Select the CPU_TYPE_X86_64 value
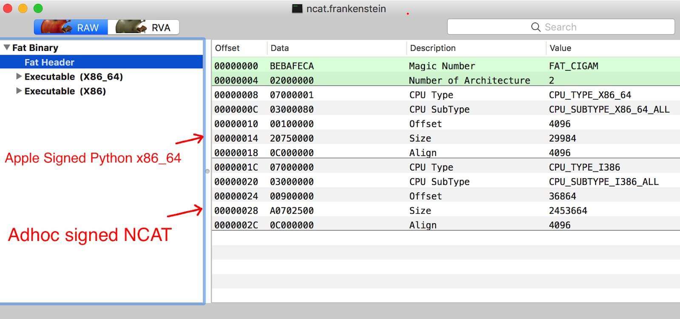Image resolution: width=680 pixels, height=319 pixels. 590,95
